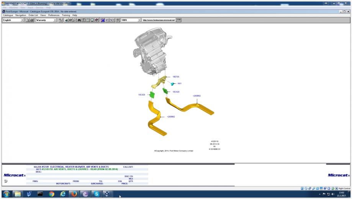Click the action center flag tray icon

[x=324, y=194]
